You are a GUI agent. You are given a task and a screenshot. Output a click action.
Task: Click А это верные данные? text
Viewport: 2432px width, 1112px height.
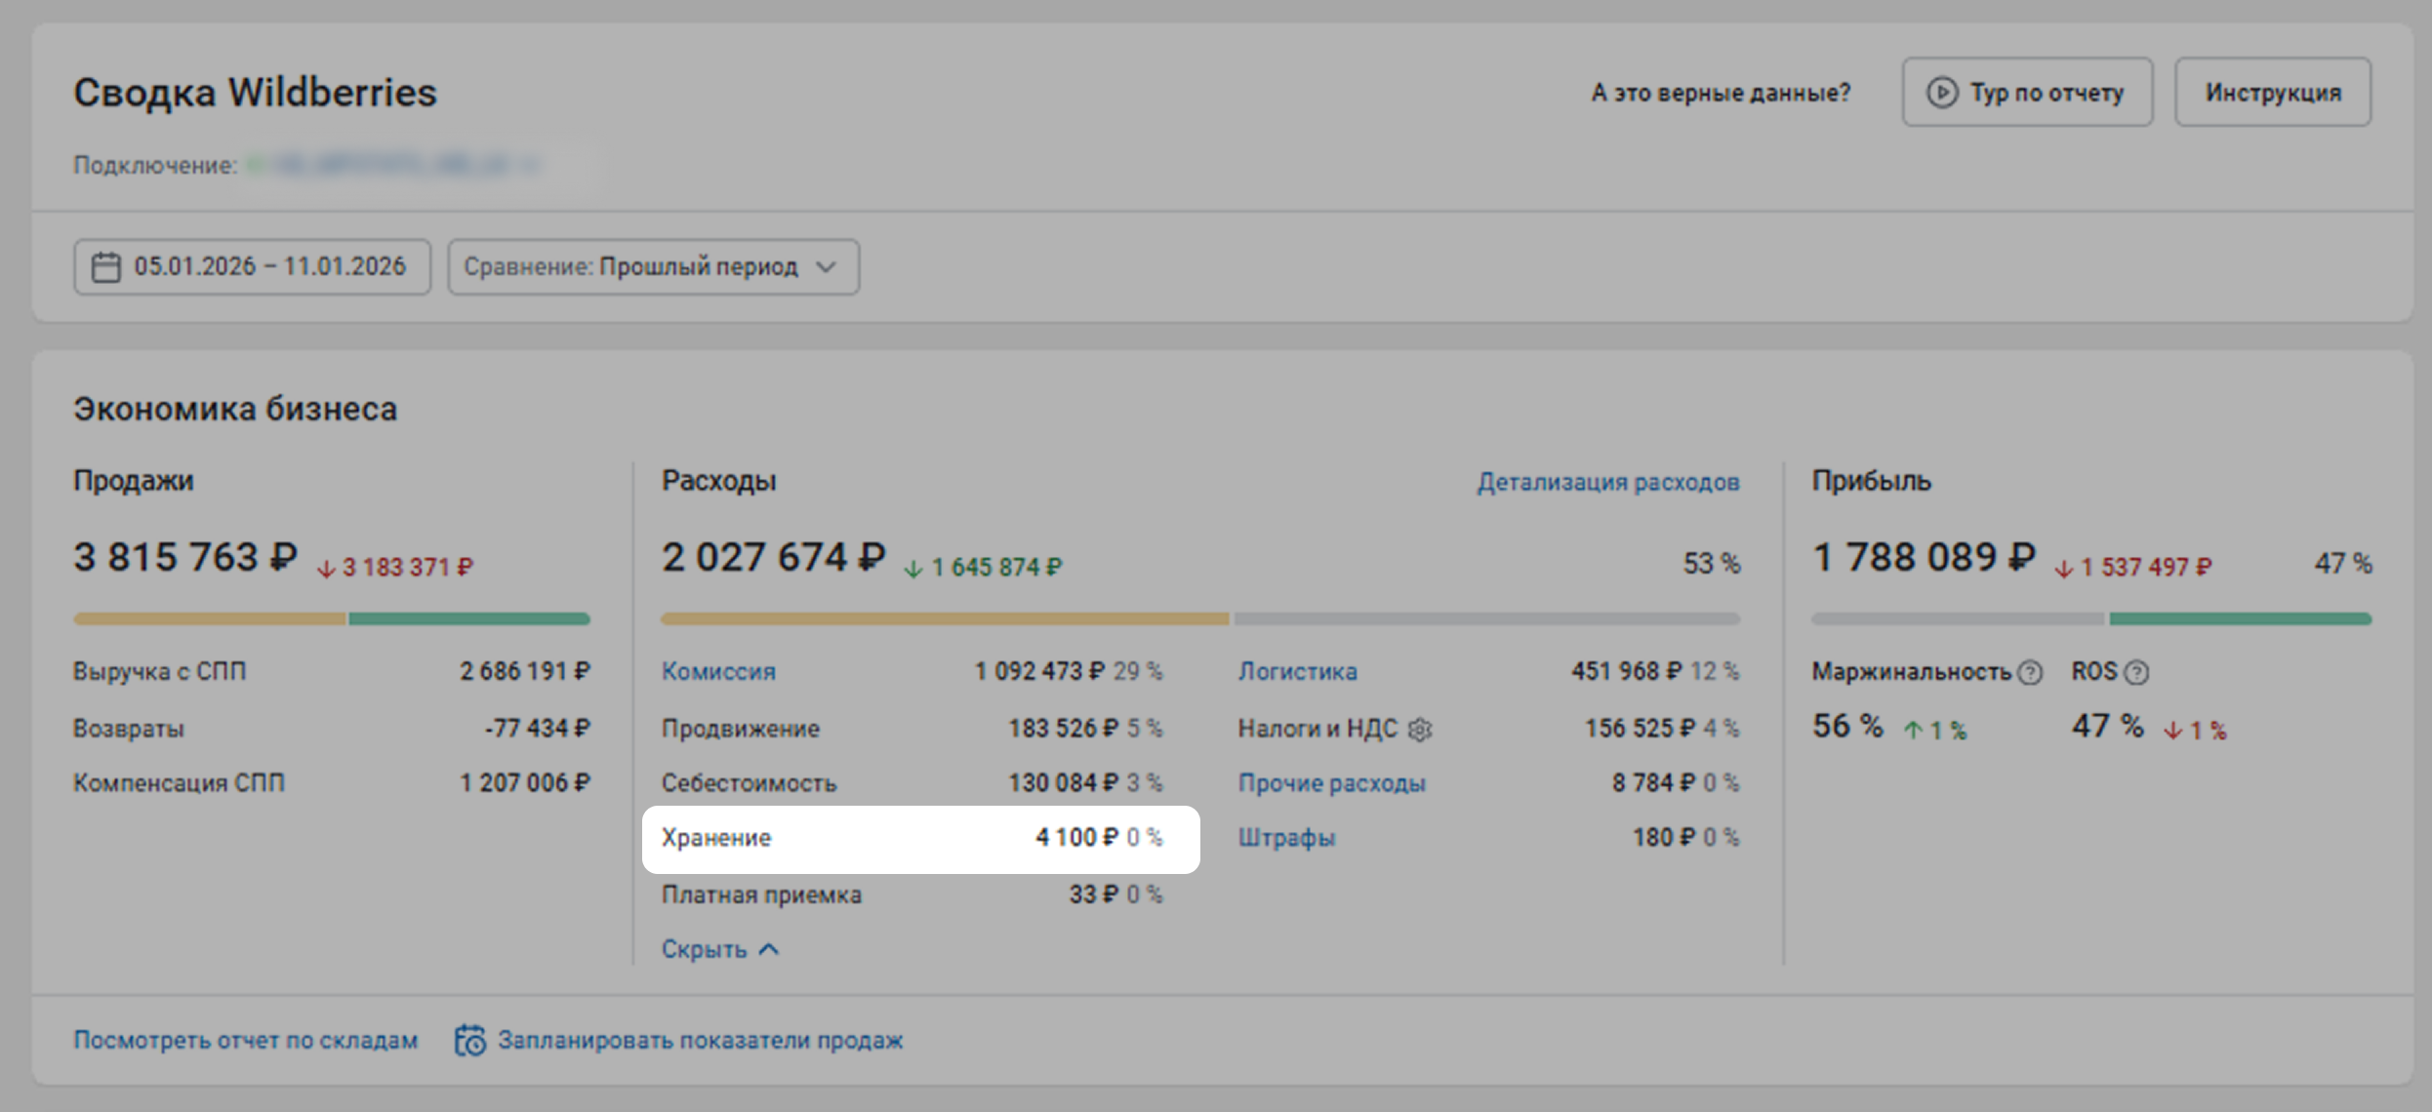(1721, 93)
